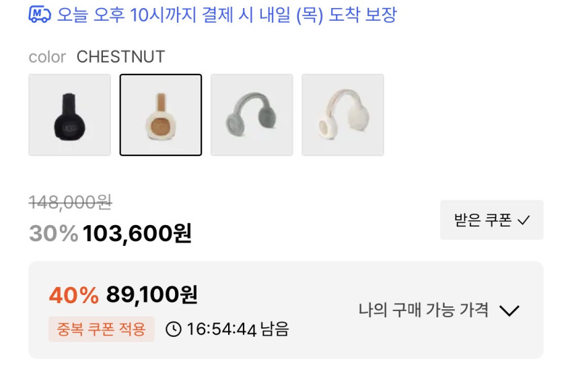572x375 pixels.
Task: Expand the 나의 구매 가능 가격 chevron
Action: coord(509,310)
